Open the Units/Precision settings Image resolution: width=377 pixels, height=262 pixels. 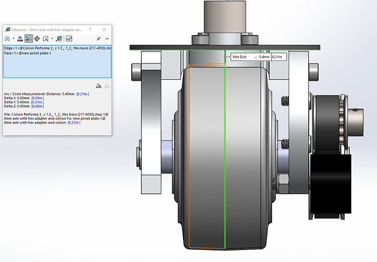click(21, 39)
